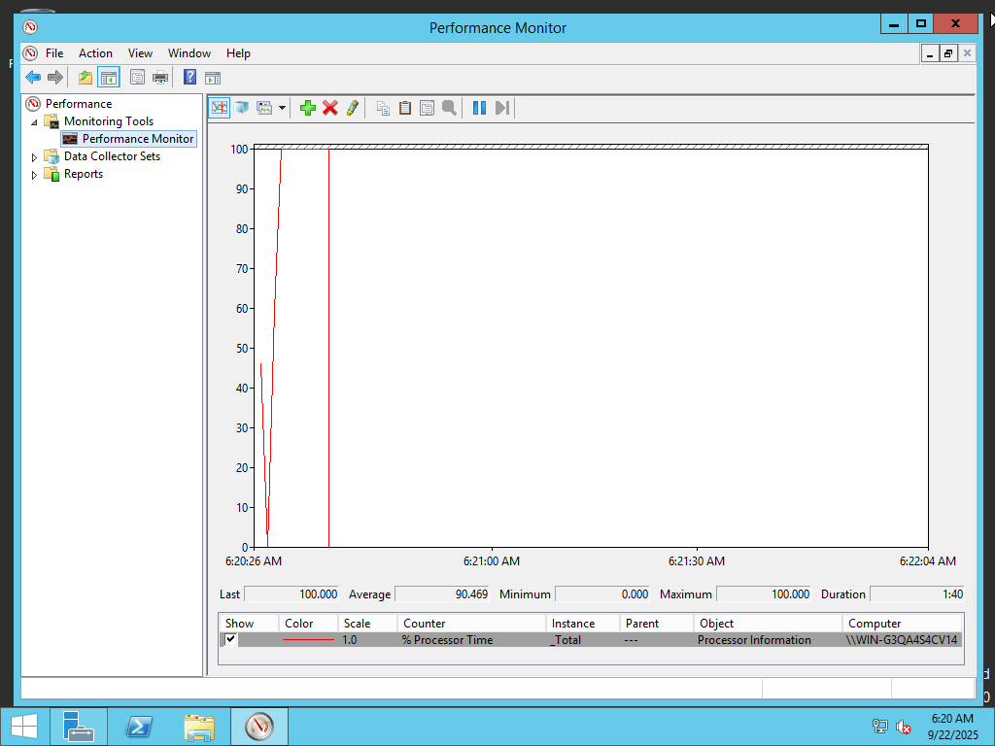This screenshot has width=995, height=746.
Task: Open the Action menu
Action: click(x=95, y=53)
